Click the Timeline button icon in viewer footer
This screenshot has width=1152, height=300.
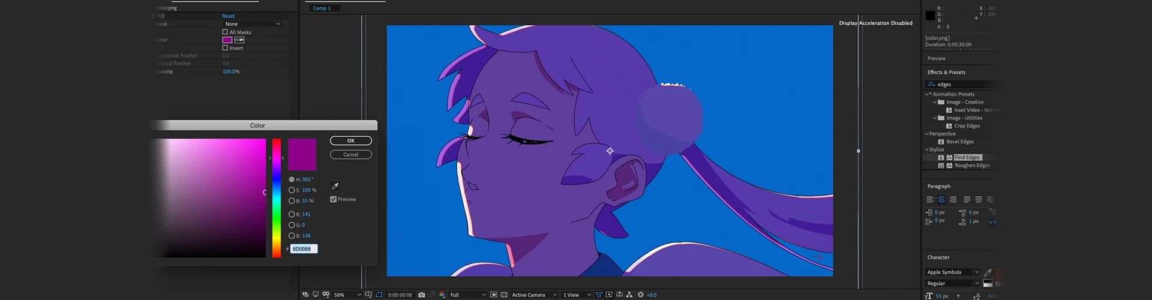click(x=619, y=295)
